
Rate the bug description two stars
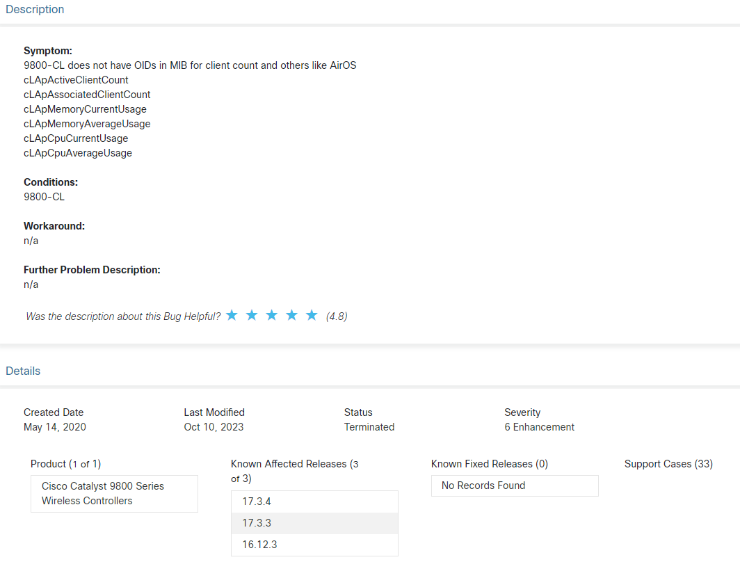tap(252, 315)
